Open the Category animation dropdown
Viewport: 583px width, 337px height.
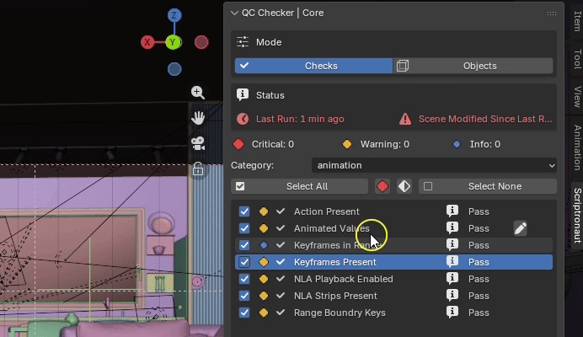click(x=434, y=165)
